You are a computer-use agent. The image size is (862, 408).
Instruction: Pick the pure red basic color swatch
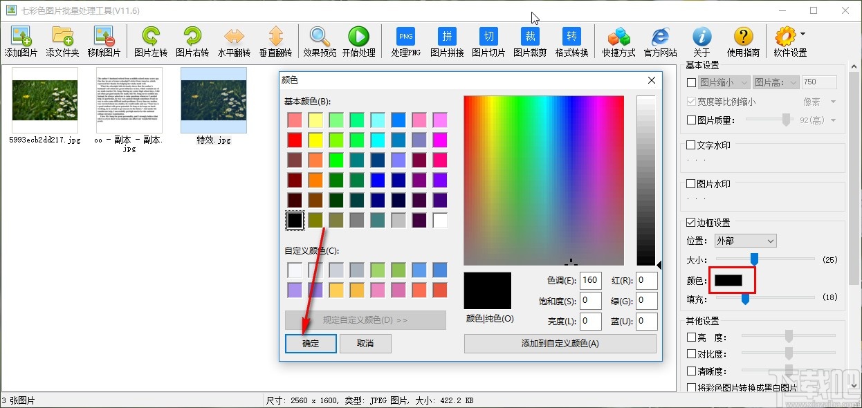(x=295, y=140)
